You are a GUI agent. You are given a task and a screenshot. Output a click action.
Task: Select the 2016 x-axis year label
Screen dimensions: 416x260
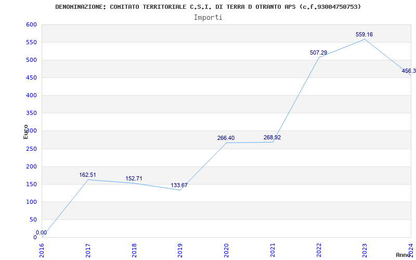click(x=42, y=251)
